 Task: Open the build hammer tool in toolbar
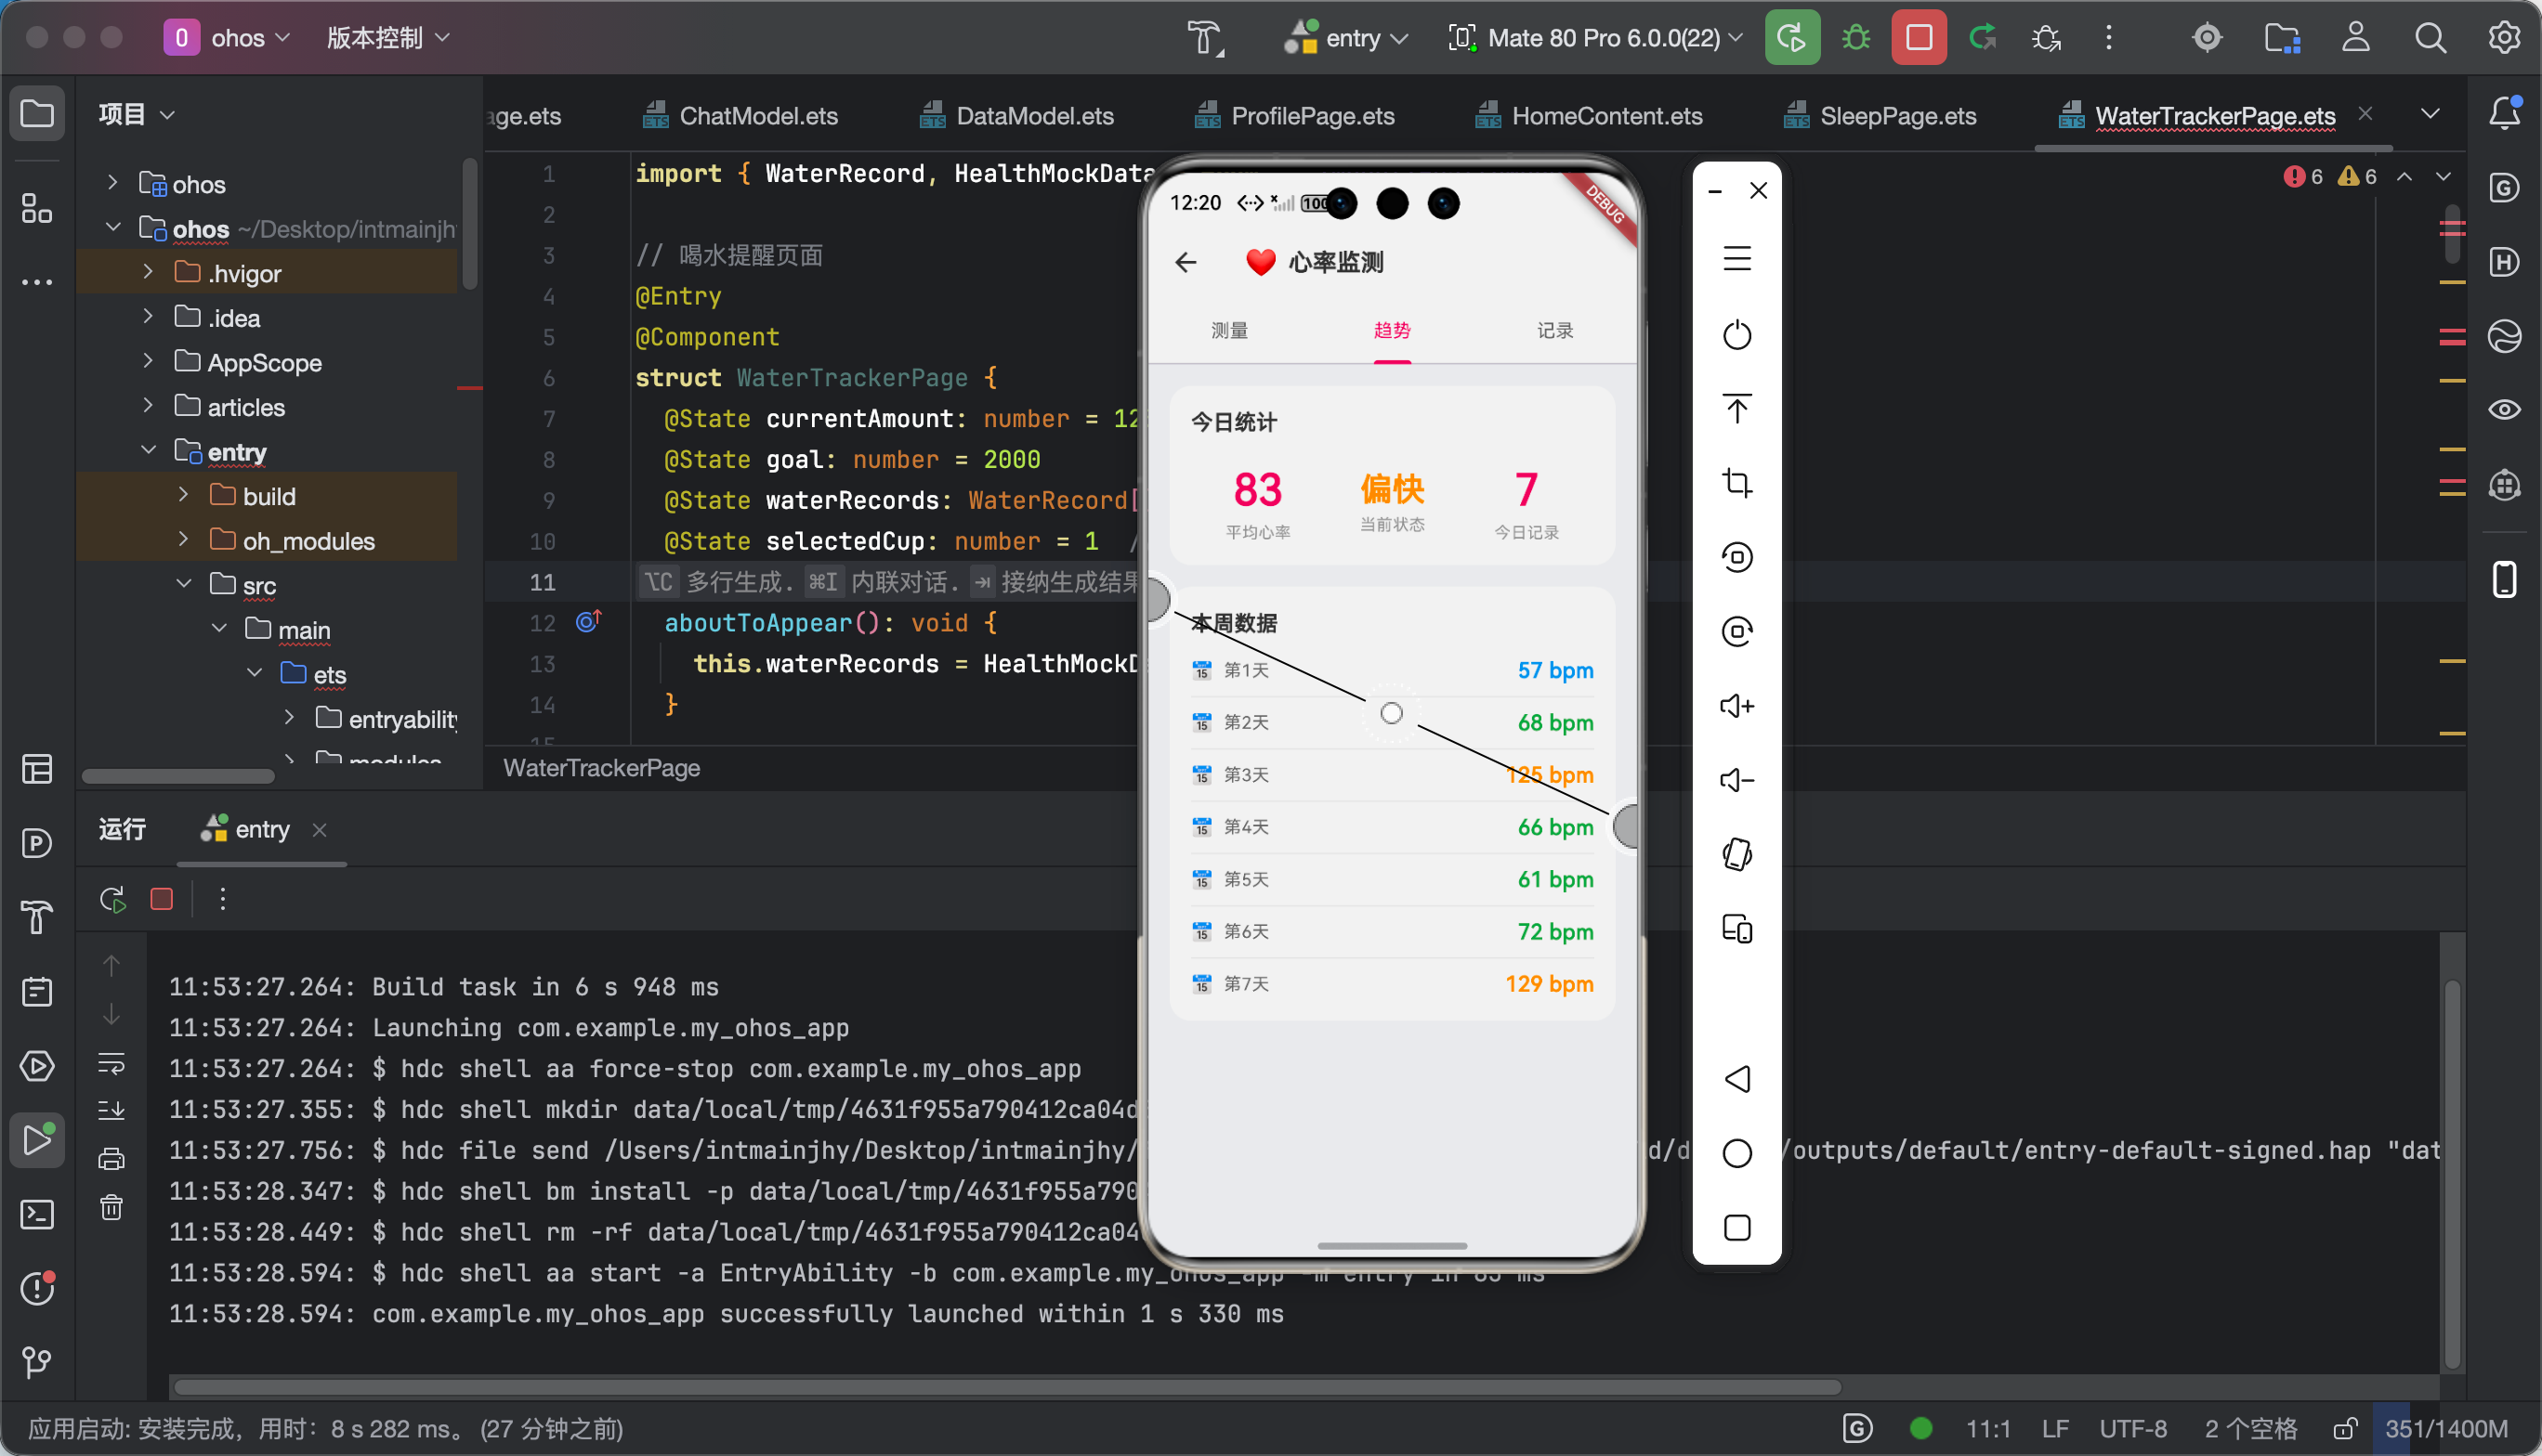[x=1205, y=38]
